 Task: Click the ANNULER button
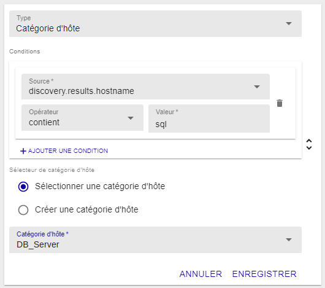pos(201,274)
